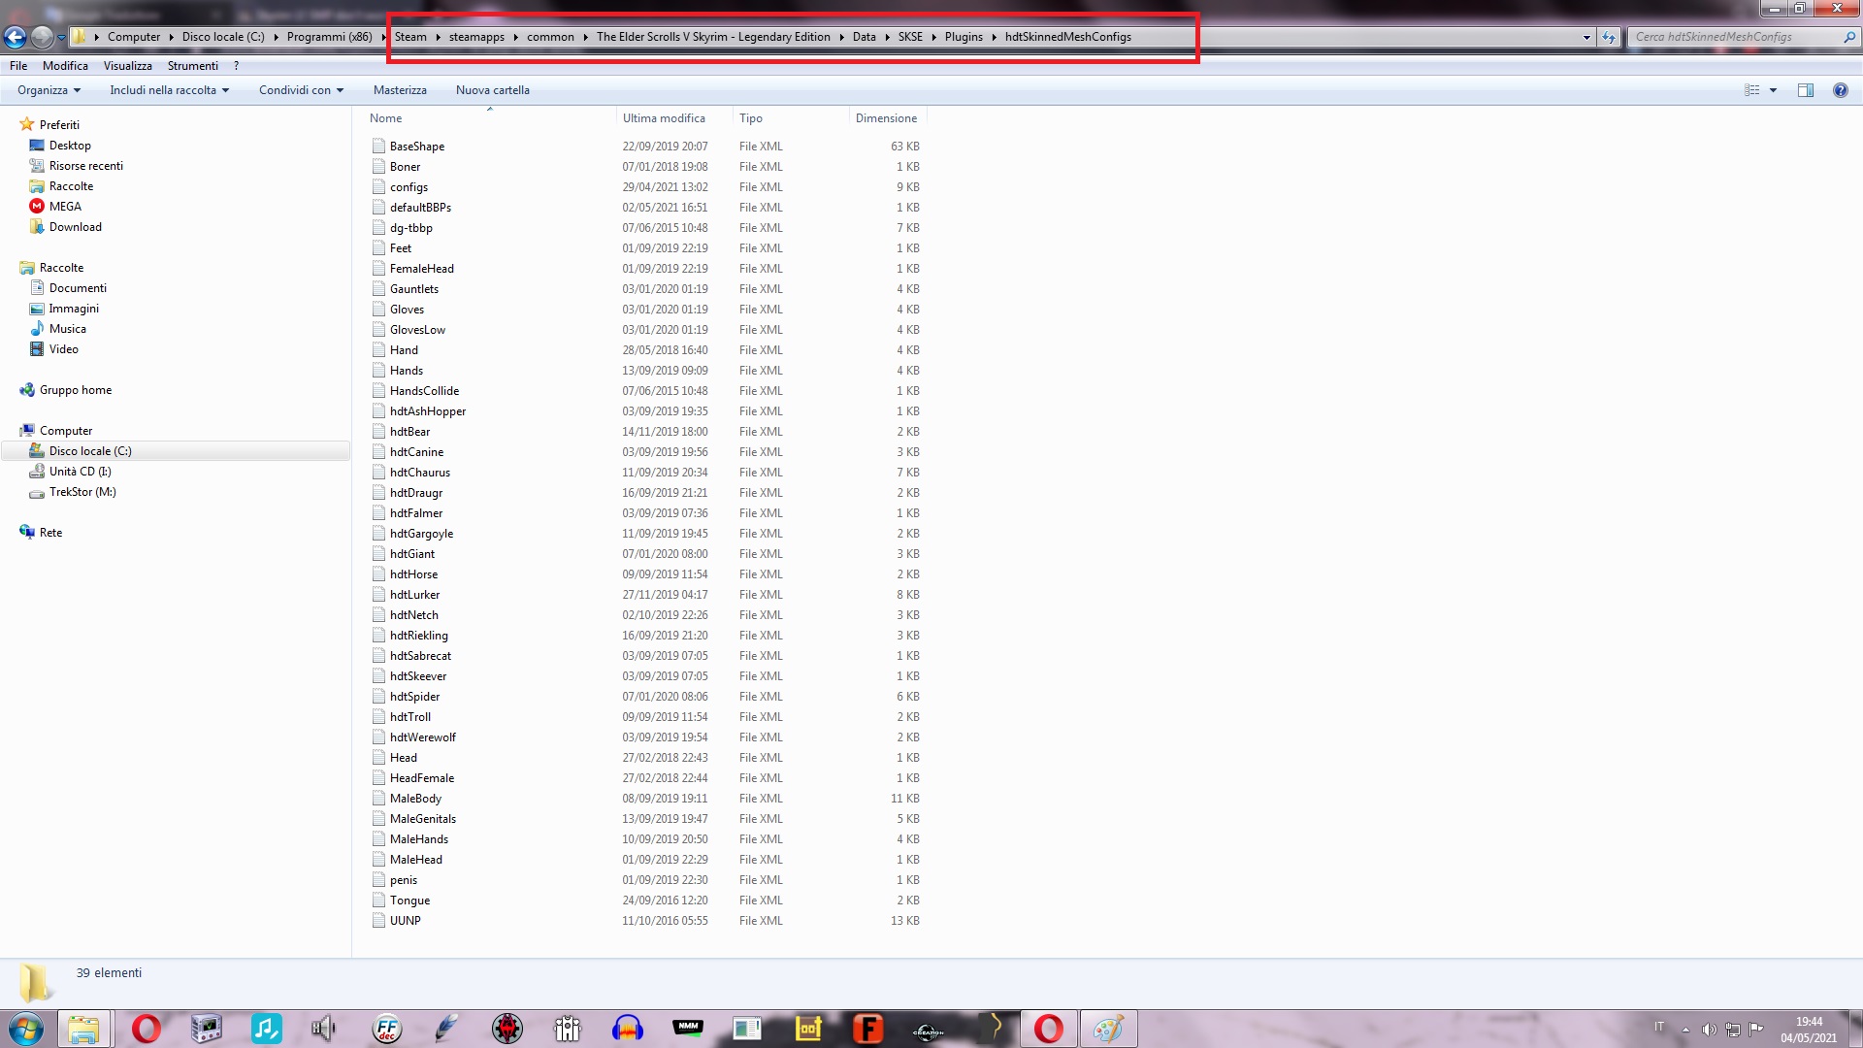The image size is (1863, 1048).
Task: Open the Modifica menu
Action: (65, 66)
